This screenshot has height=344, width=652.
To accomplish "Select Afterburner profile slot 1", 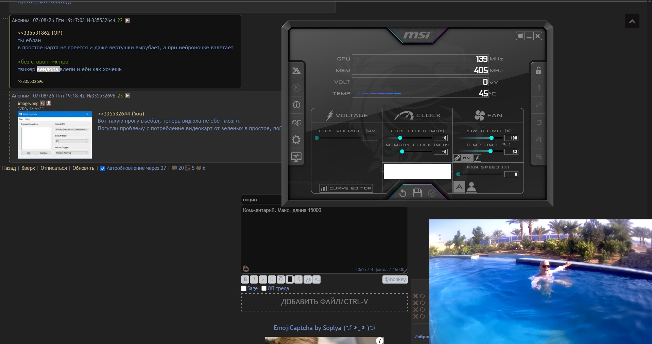I will [x=538, y=88].
